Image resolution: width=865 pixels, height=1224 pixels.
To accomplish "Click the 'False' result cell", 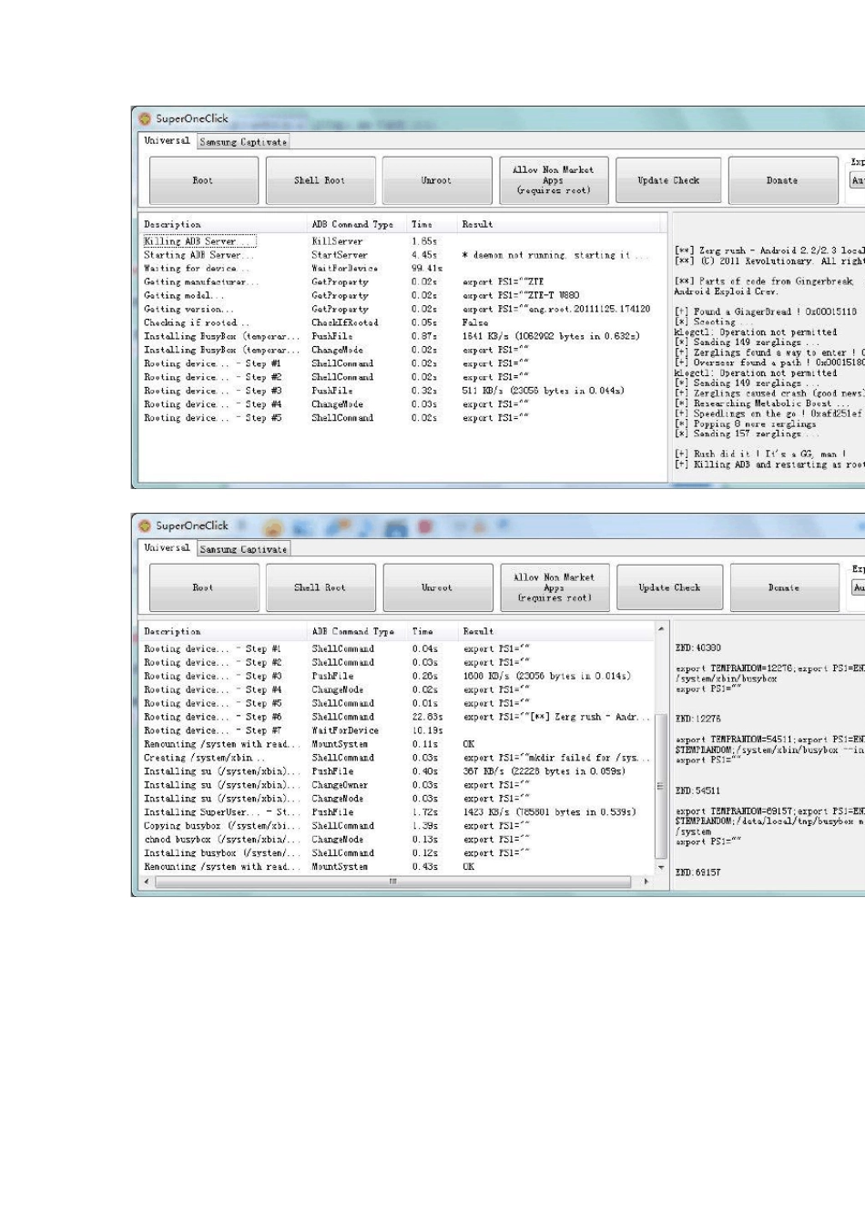I will (x=474, y=323).
